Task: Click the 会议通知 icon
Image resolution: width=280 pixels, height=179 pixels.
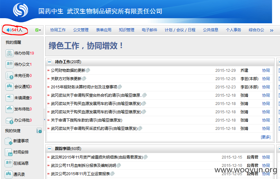Action: 9,87
